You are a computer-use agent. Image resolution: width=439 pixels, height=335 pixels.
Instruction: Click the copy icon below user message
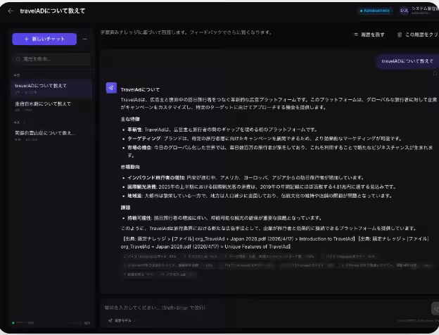pyautogui.click(x=435, y=73)
